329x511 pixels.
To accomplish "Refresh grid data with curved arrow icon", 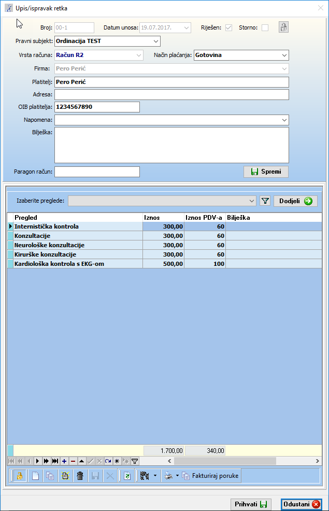I will pos(108,461).
